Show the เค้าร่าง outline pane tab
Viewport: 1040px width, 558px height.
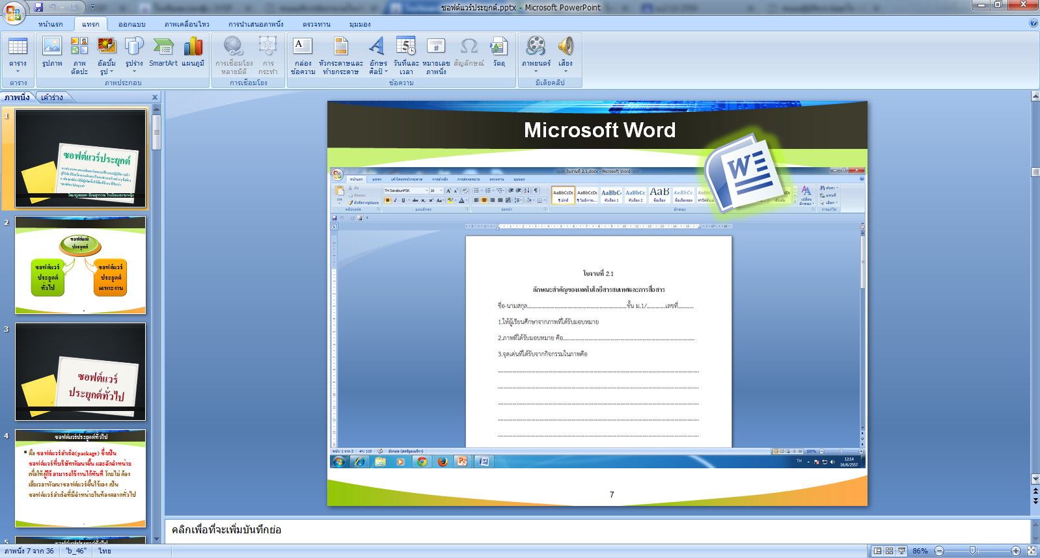[x=52, y=98]
